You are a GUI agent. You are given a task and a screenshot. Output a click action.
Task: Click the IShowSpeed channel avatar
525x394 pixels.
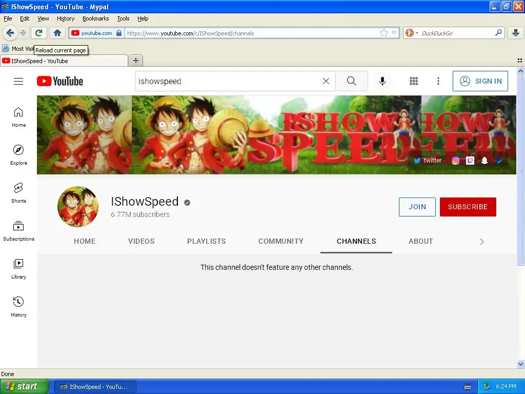pos(78,207)
